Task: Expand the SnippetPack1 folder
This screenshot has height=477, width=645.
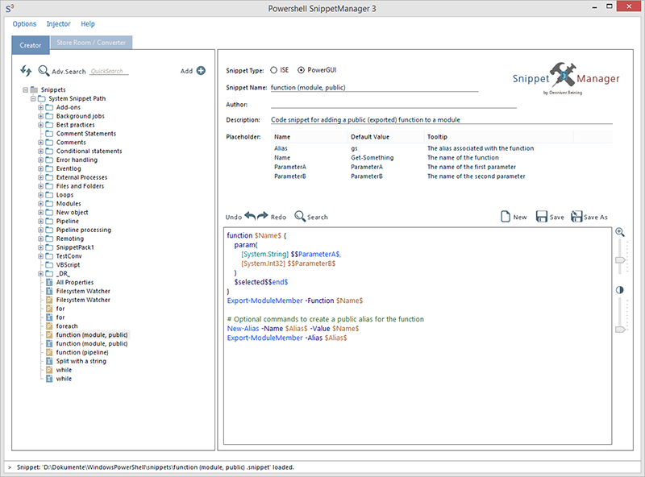Action: [x=41, y=247]
